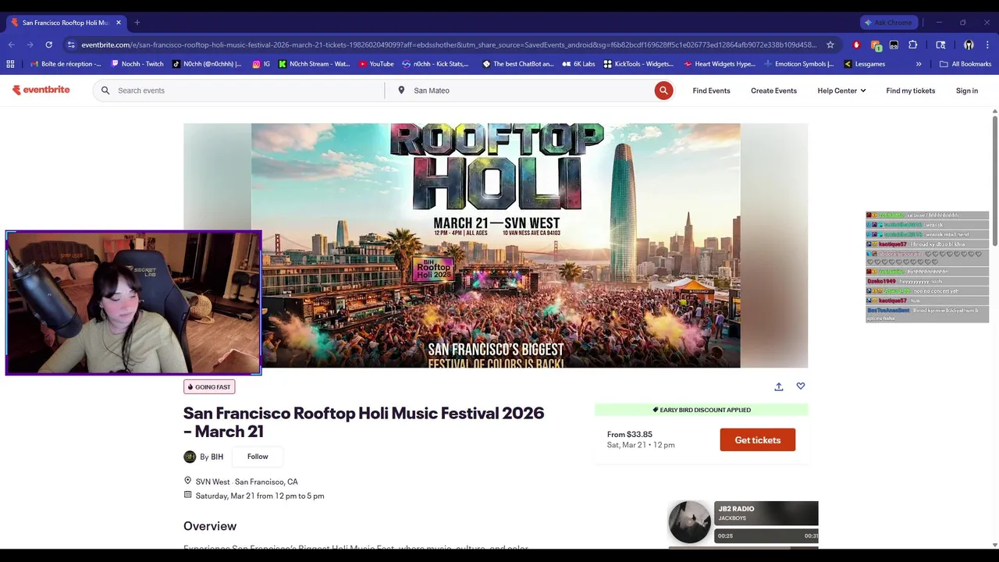Open the Emoticon Symbols bookmark

pyautogui.click(x=799, y=64)
